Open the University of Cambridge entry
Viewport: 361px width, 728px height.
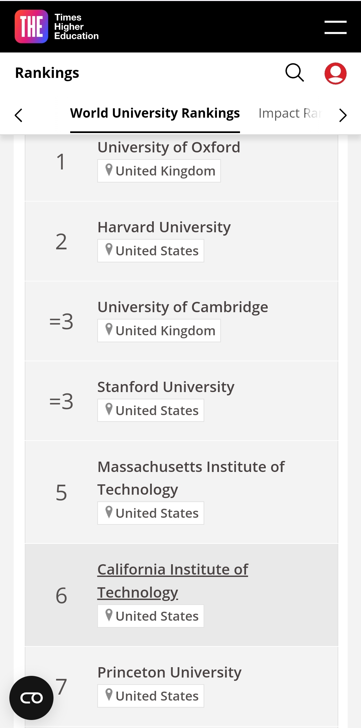(x=183, y=307)
